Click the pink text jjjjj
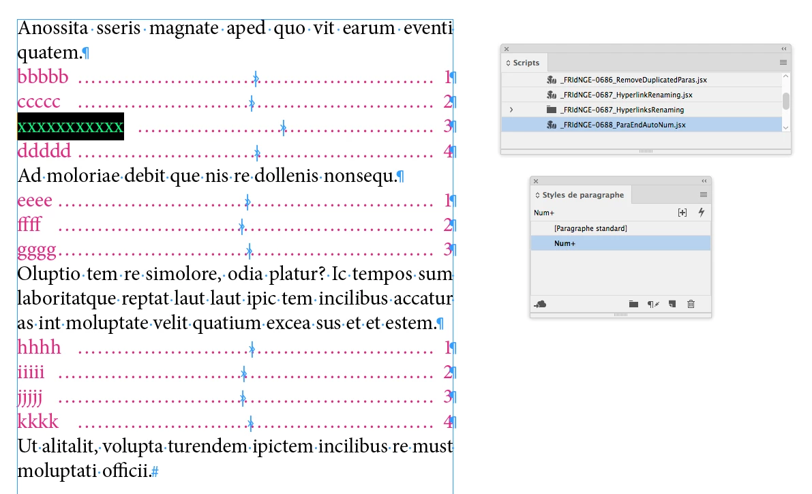This screenshot has height=494, width=812. click(29, 398)
